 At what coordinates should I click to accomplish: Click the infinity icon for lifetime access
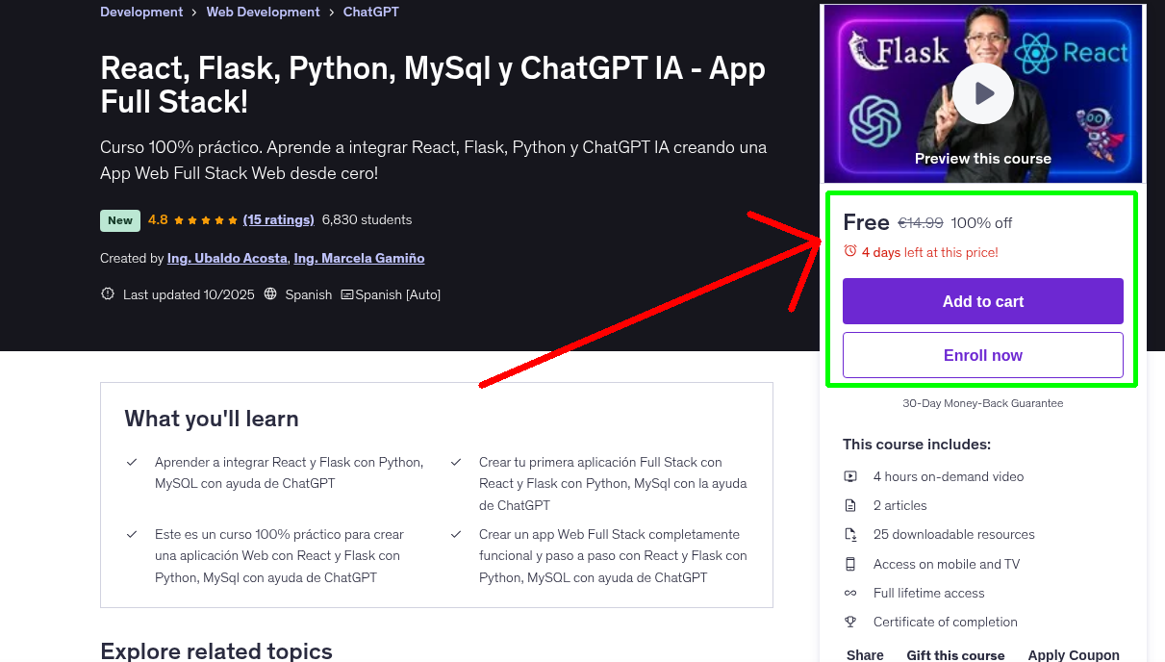pyautogui.click(x=850, y=593)
